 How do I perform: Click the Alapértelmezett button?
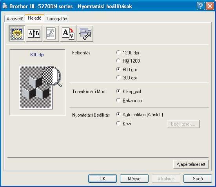click(x=191, y=164)
